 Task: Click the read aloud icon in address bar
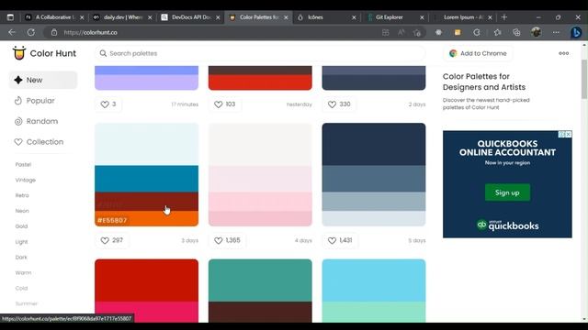(x=401, y=33)
